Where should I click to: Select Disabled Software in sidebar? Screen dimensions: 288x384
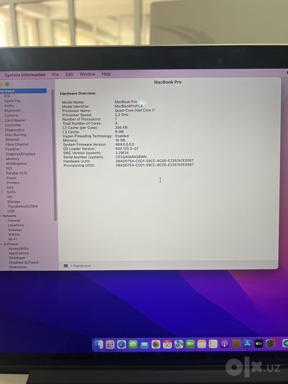24,262
